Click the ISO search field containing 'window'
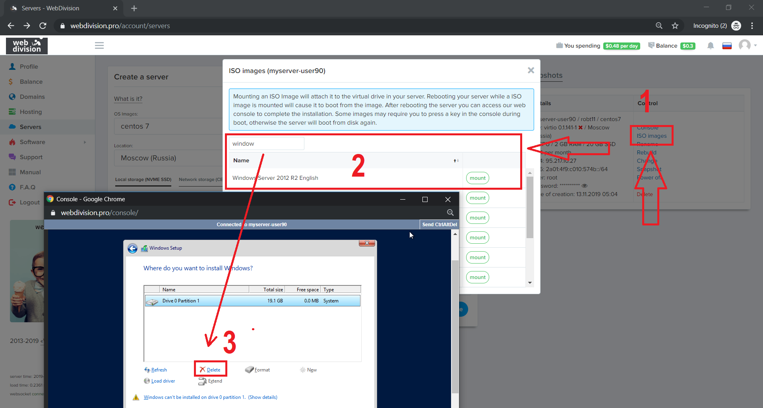The height and width of the screenshot is (408, 763). [266, 144]
